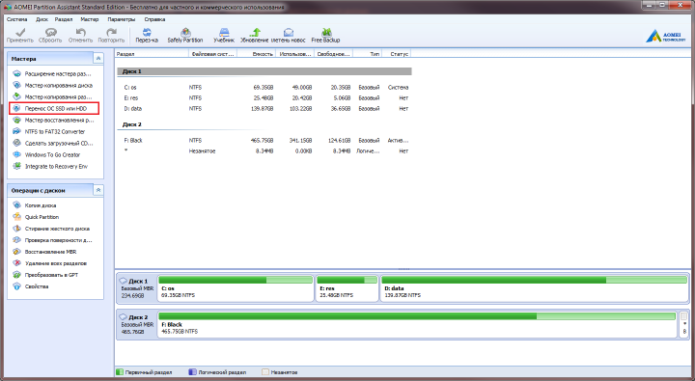Open the Диск menu
695x381 pixels.
(42, 19)
